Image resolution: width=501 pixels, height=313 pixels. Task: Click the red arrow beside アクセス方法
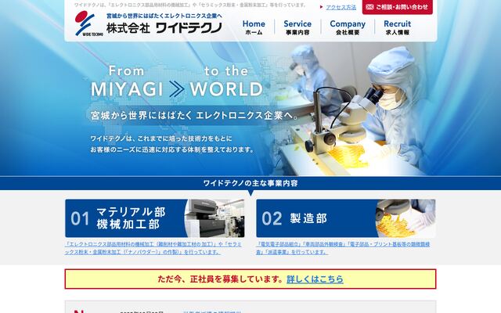point(322,7)
